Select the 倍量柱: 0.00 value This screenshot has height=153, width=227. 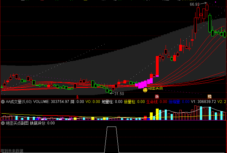click(134, 102)
